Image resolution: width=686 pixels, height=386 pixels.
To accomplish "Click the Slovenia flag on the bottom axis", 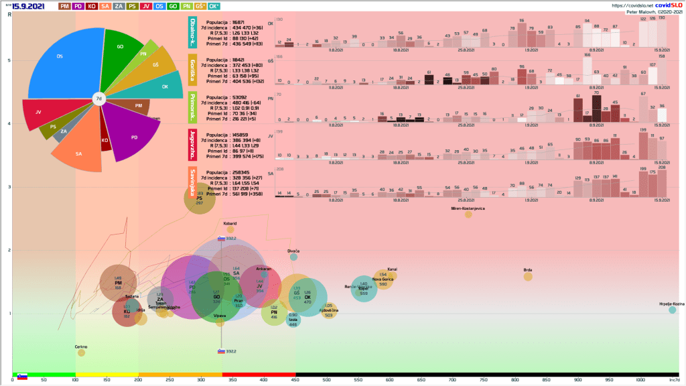I will click(22, 377).
